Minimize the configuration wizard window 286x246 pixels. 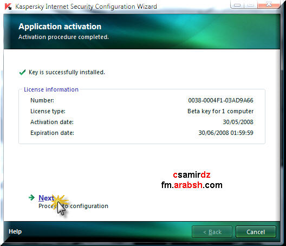(x=237, y=4)
